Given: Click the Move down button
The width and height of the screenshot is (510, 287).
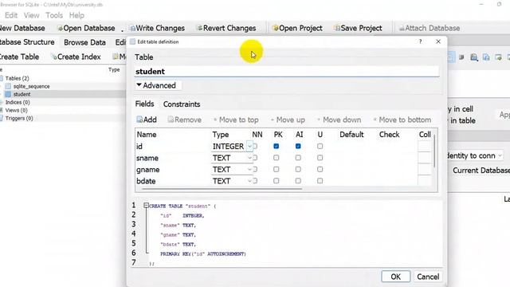Looking at the screenshot, I should tap(339, 120).
